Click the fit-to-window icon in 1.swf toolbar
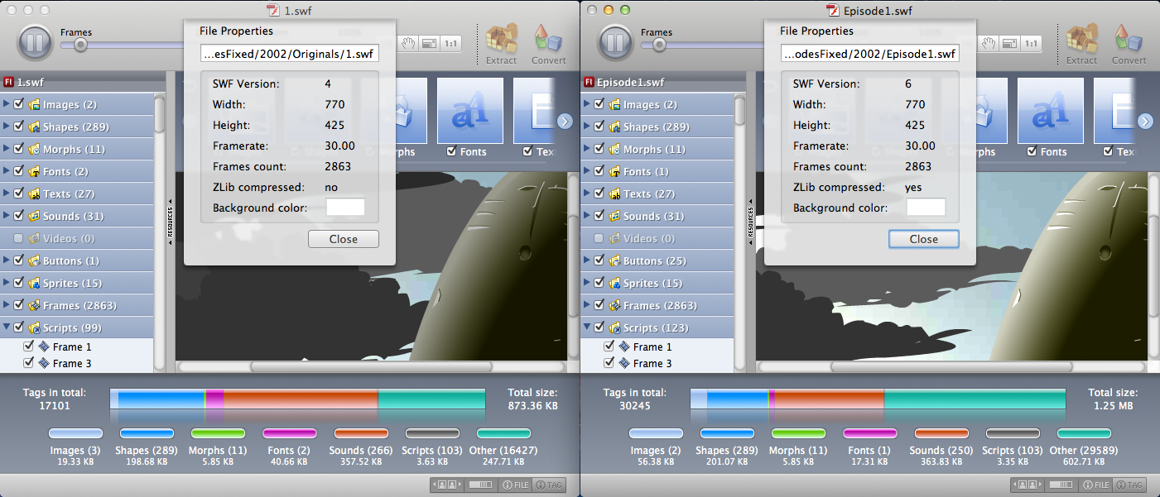The height and width of the screenshot is (497, 1160). tap(430, 43)
